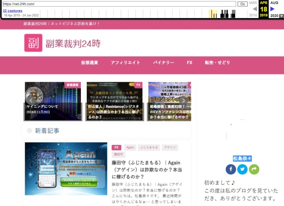Click the 藤田守 tag
The image size is (284, 206).
(x=118, y=154)
